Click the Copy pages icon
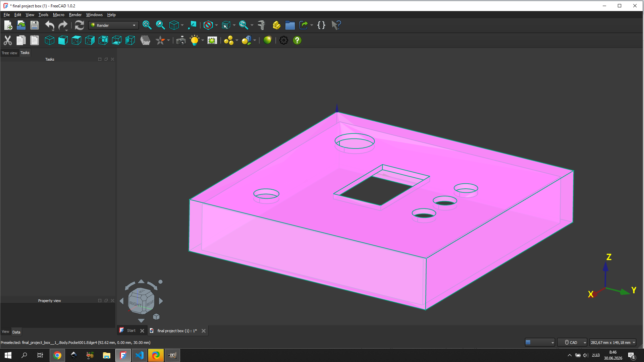This screenshot has height=362, width=644. point(21,40)
